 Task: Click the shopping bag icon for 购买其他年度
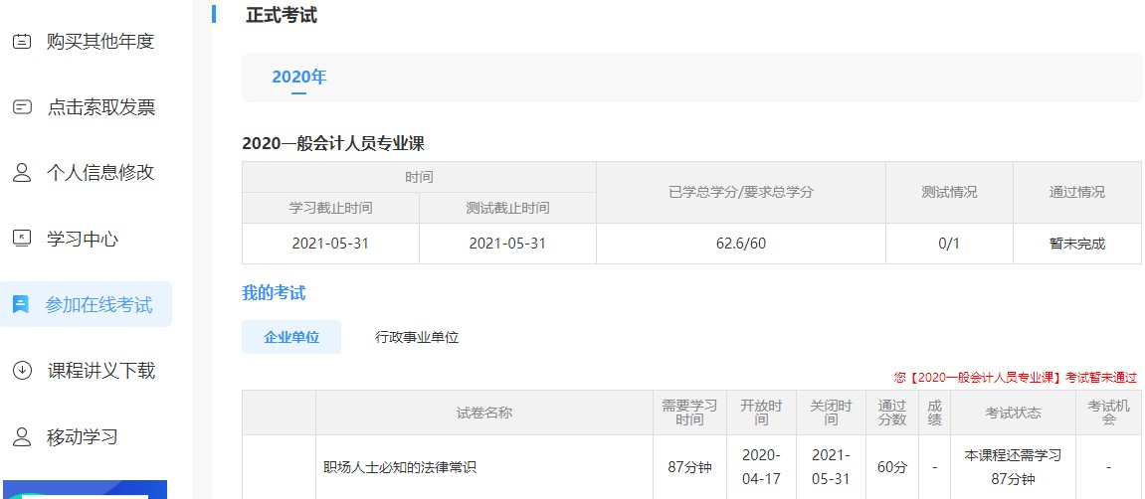[22, 42]
